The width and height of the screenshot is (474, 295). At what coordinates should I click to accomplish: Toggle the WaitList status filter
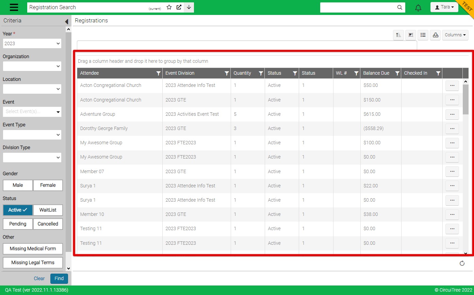tap(48, 210)
